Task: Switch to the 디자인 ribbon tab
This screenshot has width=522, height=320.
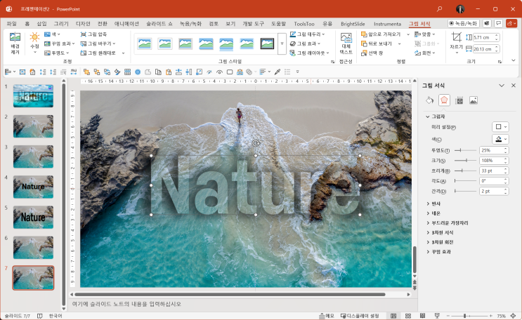Action: pyautogui.click(x=84, y=23)
